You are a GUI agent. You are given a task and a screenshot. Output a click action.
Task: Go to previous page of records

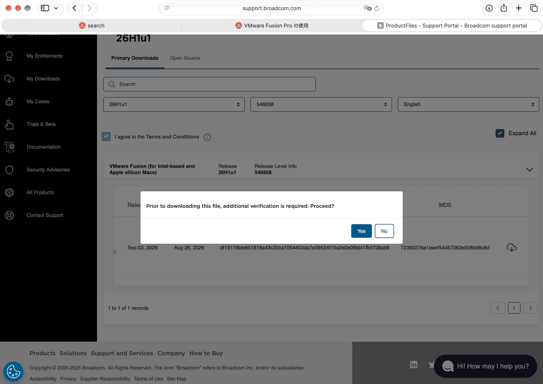pyautogui.click(x=498, y=308)
